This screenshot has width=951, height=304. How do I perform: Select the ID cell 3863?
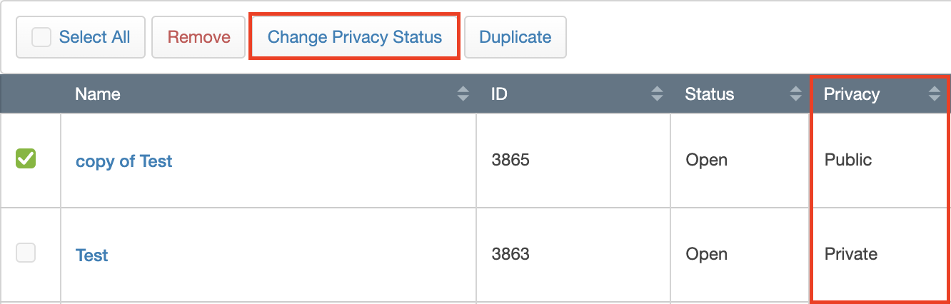click(510, 254)
